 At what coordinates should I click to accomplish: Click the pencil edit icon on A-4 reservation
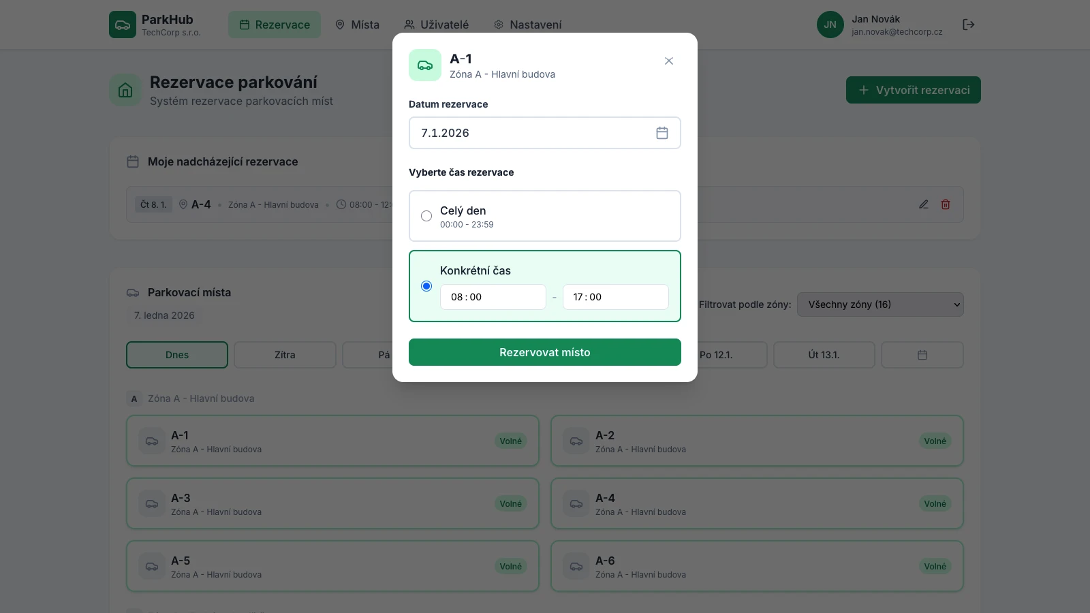coord(924,204)
